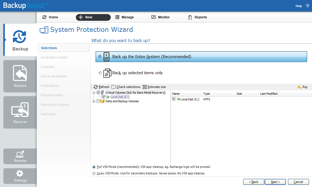The image size is (312, 187).
Task: Click the Help question mark icon
Action: tap(307, 6)
